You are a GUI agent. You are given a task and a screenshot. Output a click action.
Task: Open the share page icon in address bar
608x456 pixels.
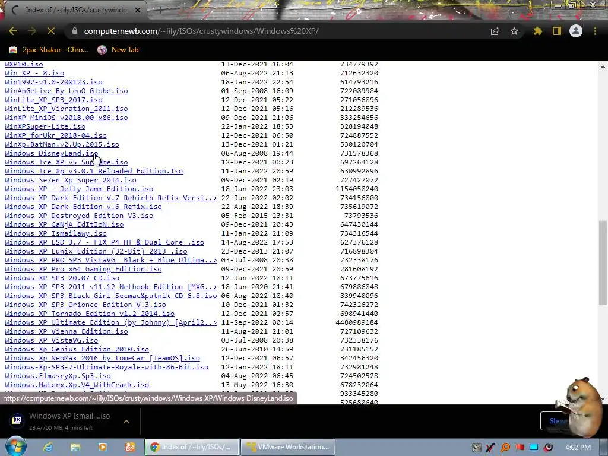pyautogui.click(x=495, y=31)
